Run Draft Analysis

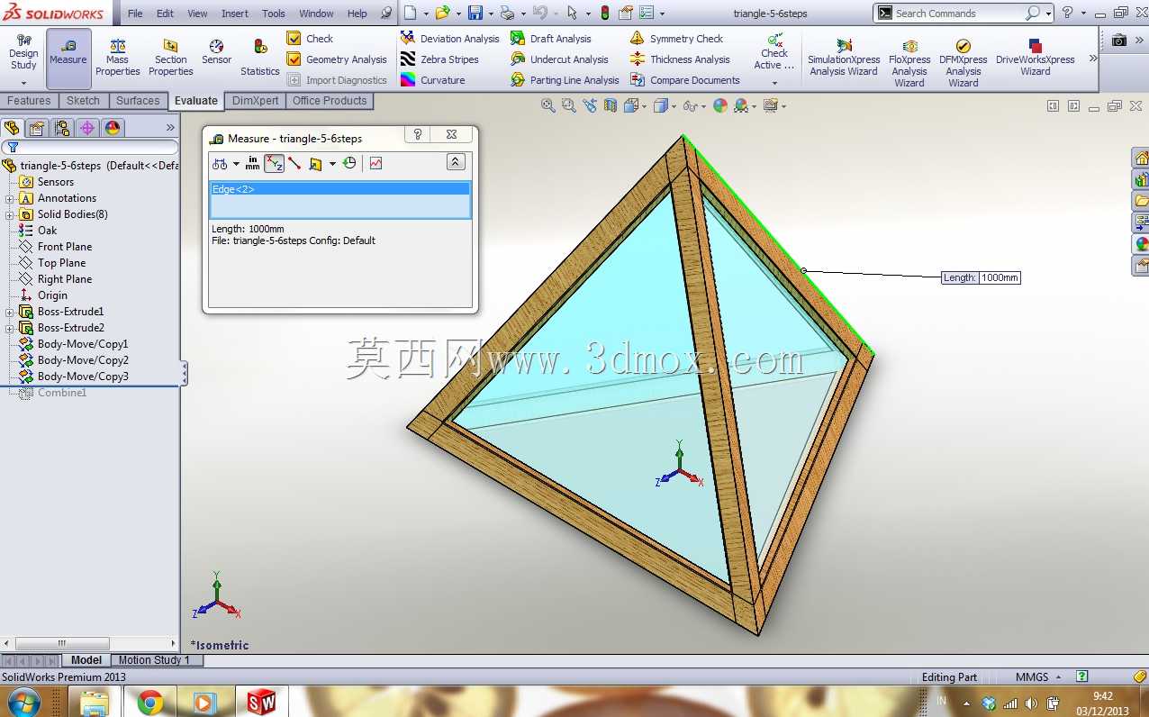tap(551, 39)
